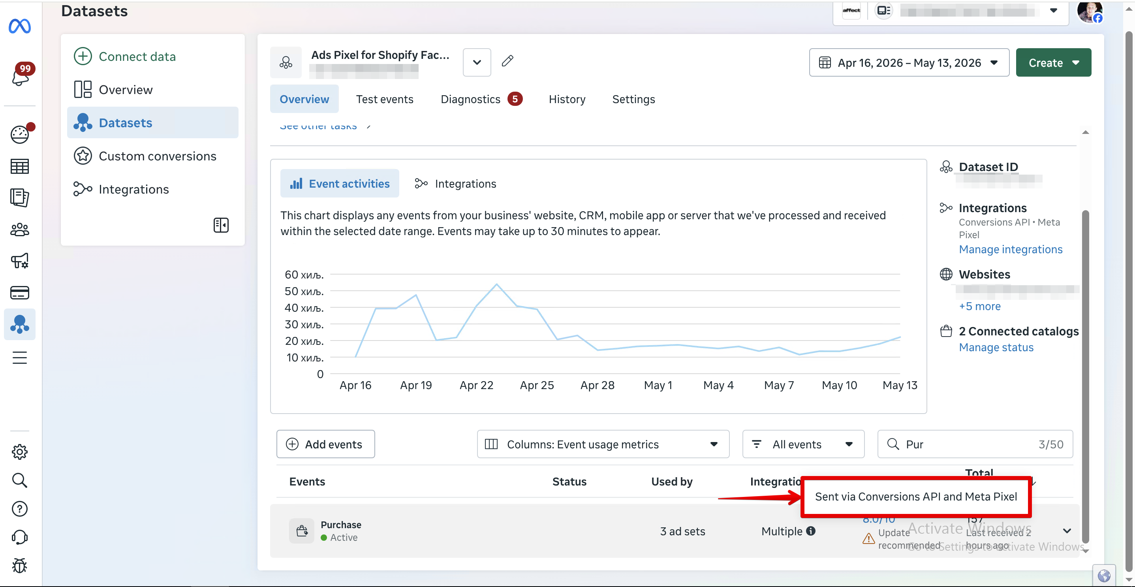Select Events Manager icon in left rail
1135x587 pixels.
(20, 324)
